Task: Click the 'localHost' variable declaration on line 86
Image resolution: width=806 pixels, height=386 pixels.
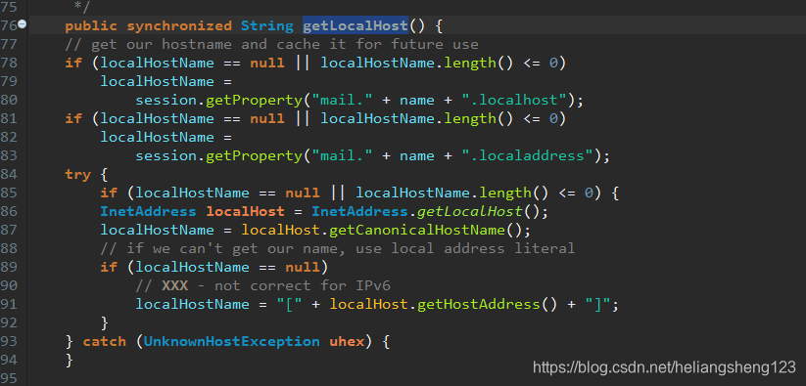Action: point(245,212)
